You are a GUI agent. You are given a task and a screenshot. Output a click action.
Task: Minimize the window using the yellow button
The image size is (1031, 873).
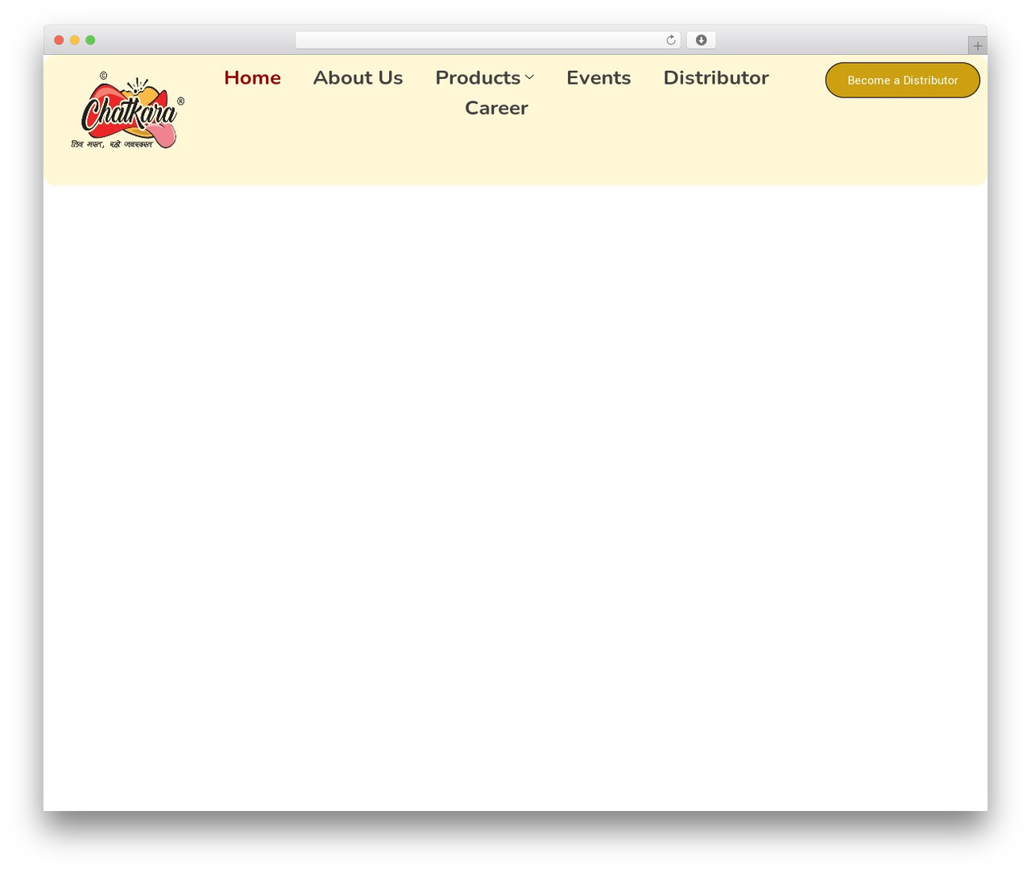[75, 40]
